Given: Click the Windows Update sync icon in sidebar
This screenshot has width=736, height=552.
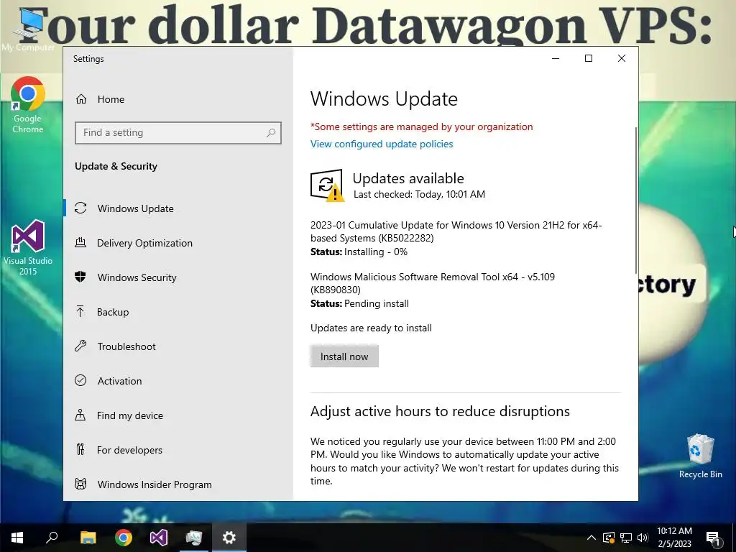Looking at the screenshot, I should 80,208.
